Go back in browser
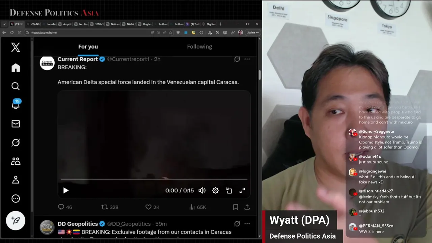This screenshot has height=243, width=432. click(4, 32)
